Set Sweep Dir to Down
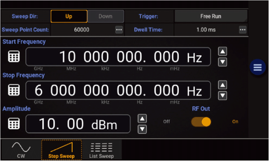 (x=106, y=16)
